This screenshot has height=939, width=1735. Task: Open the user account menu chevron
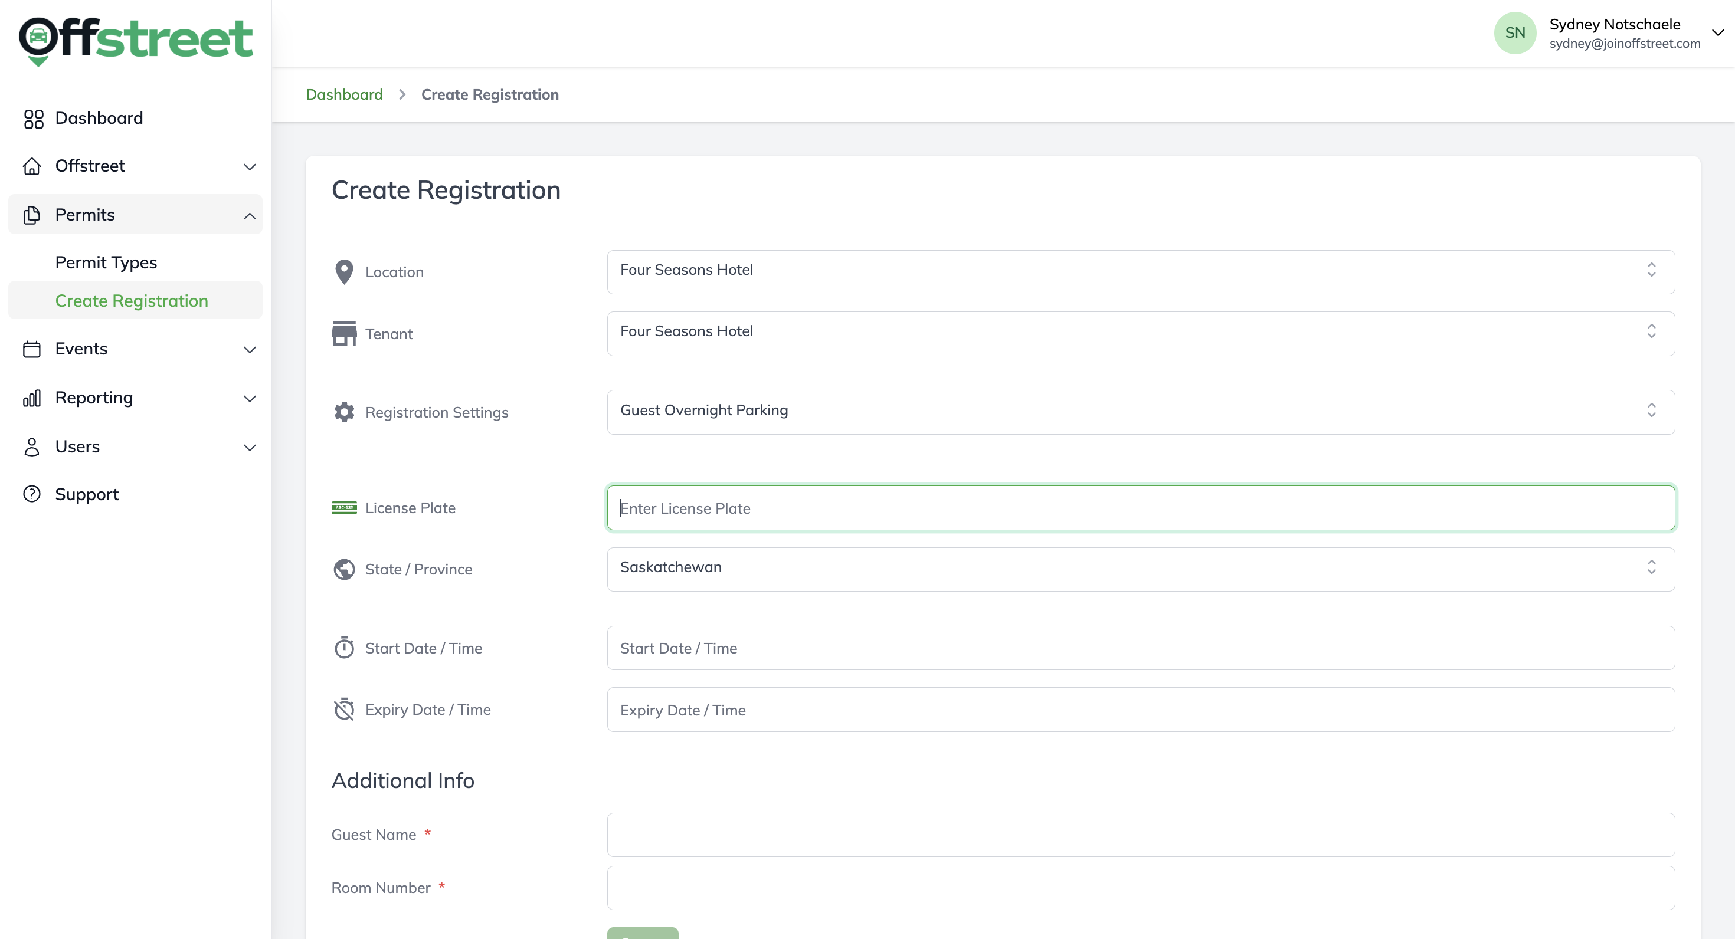click(x=1717, y=32)
